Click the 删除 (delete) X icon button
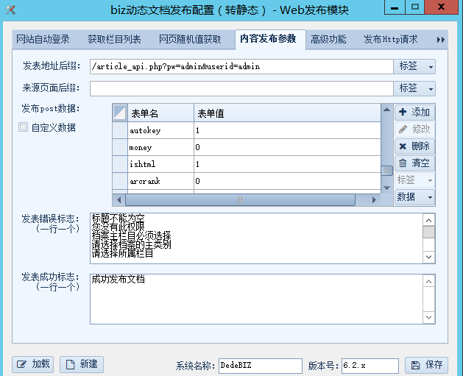The image size is (463, 376). (x=414, y=146)
